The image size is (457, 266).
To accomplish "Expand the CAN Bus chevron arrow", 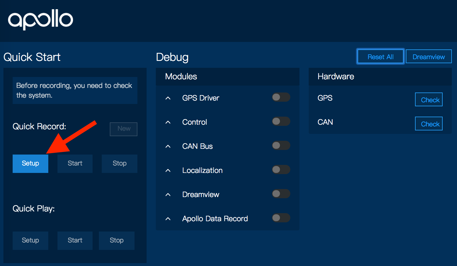I will tap(168, 147).
